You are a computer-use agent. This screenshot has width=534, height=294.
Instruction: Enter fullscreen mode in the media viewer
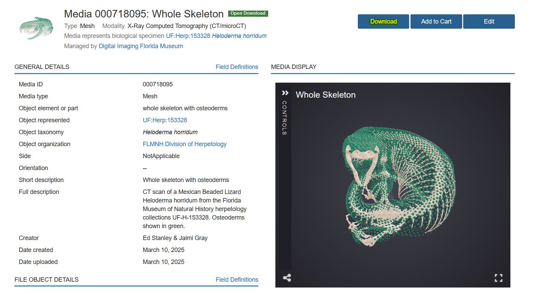click(498, 278)
